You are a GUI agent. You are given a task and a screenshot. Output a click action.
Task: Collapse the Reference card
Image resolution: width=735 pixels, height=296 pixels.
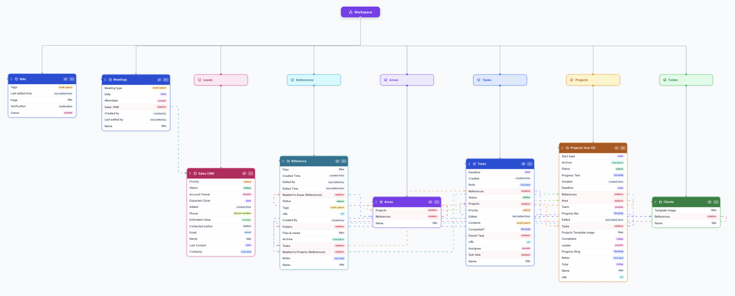(x=344, y=161)
